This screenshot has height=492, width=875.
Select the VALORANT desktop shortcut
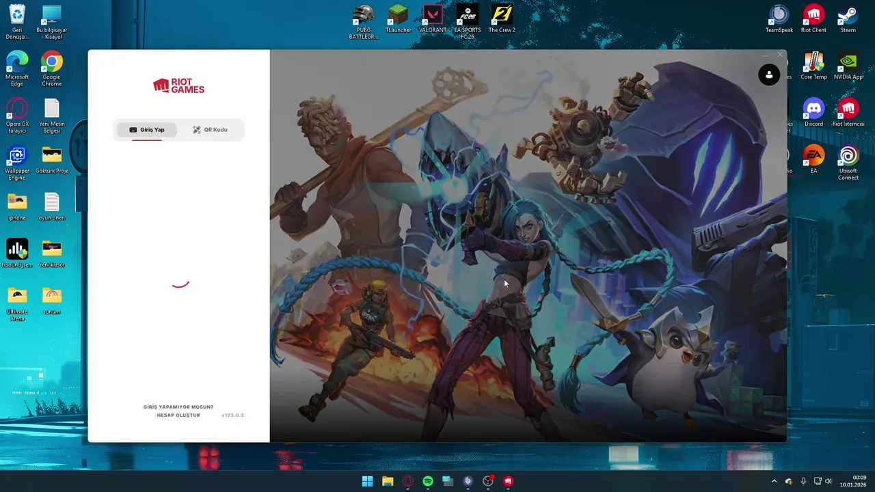433,19
